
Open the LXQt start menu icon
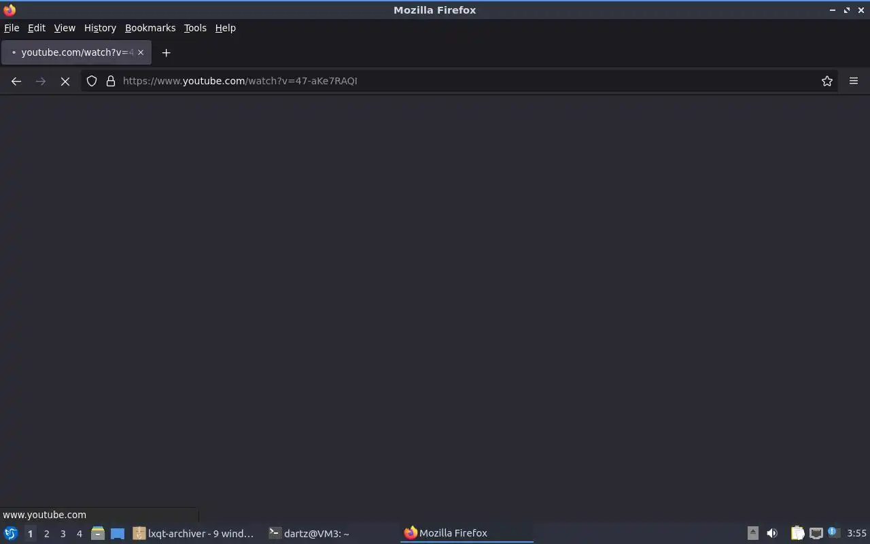point(10,533)
